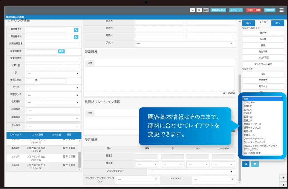This screenshot has width=288, height=189.
Task: Click the light-blue comment icon below the layout list
Action: click(255, 164)
